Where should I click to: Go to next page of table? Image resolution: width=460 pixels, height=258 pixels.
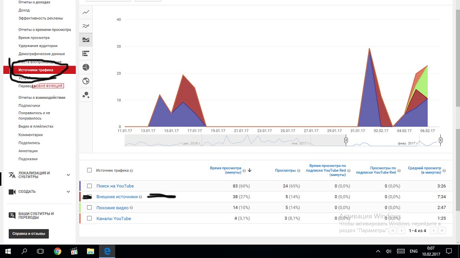(434, 231)
